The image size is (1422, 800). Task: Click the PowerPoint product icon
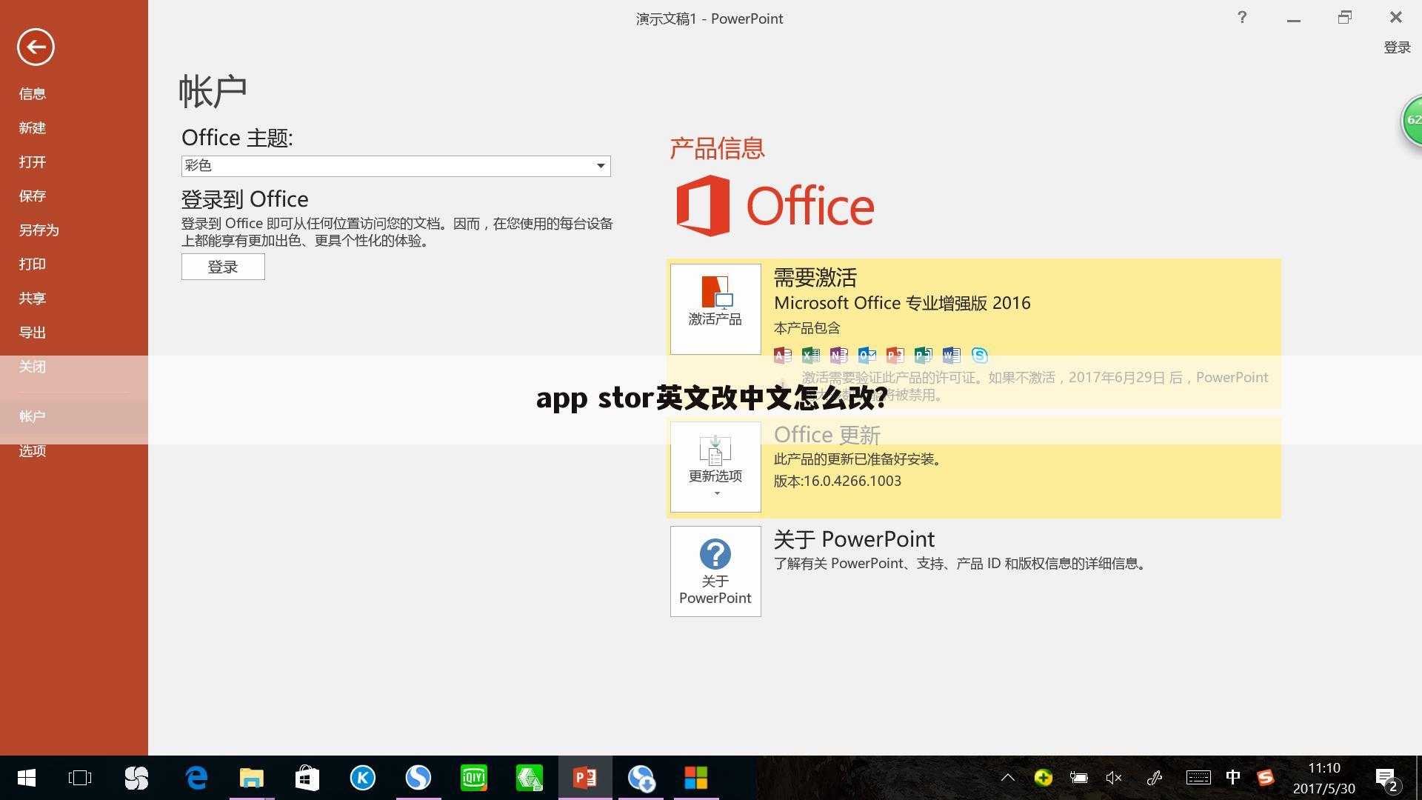point(895,356)
